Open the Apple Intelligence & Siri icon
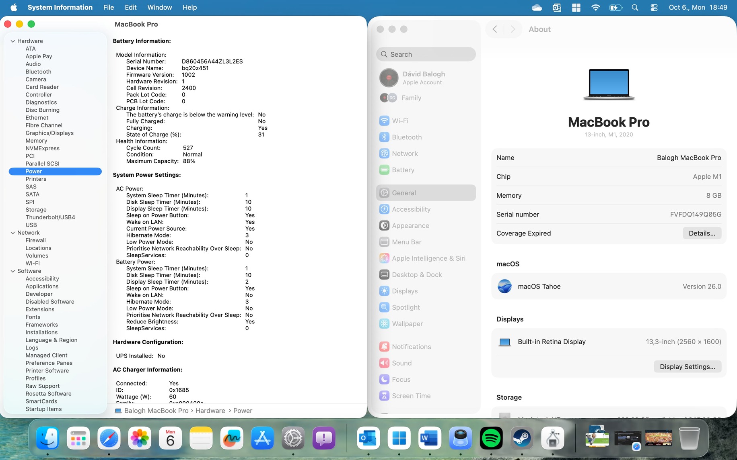The height and width of the screenshot is (460, 737). 384,258
